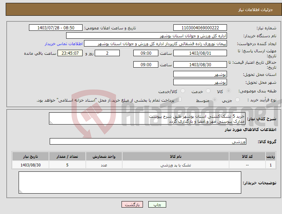
Task: Open اطلاعات تماس خریدار contact link
Action: click(64, 44)
